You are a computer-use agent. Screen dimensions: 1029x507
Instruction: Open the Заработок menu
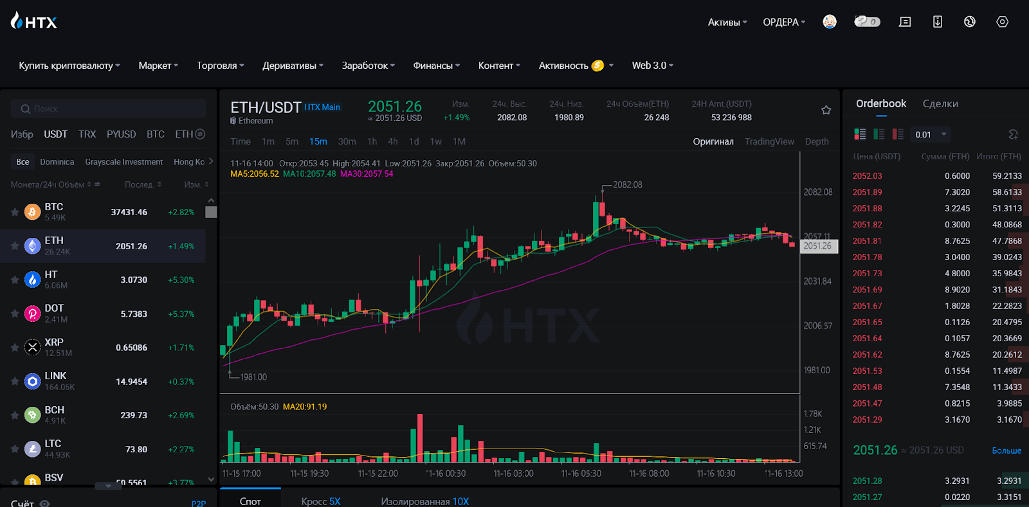point(369,66)
